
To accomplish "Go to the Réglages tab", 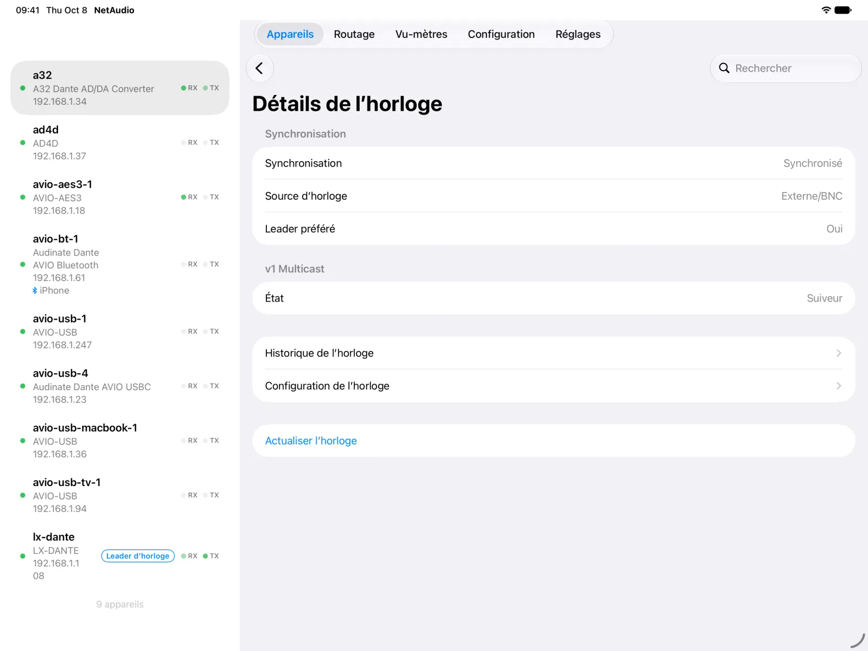I will coord(578,34).
